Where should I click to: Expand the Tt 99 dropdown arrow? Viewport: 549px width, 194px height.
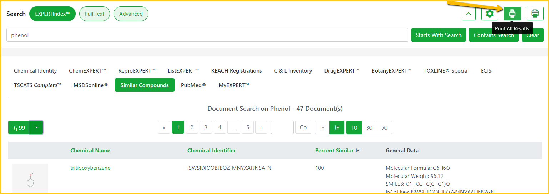[x=36, y=127]
